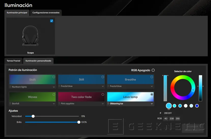Viewport: 211px width, 139px height.
Task: Switch to Configuraciones avanzadas tab
Action: pos(46,13)
